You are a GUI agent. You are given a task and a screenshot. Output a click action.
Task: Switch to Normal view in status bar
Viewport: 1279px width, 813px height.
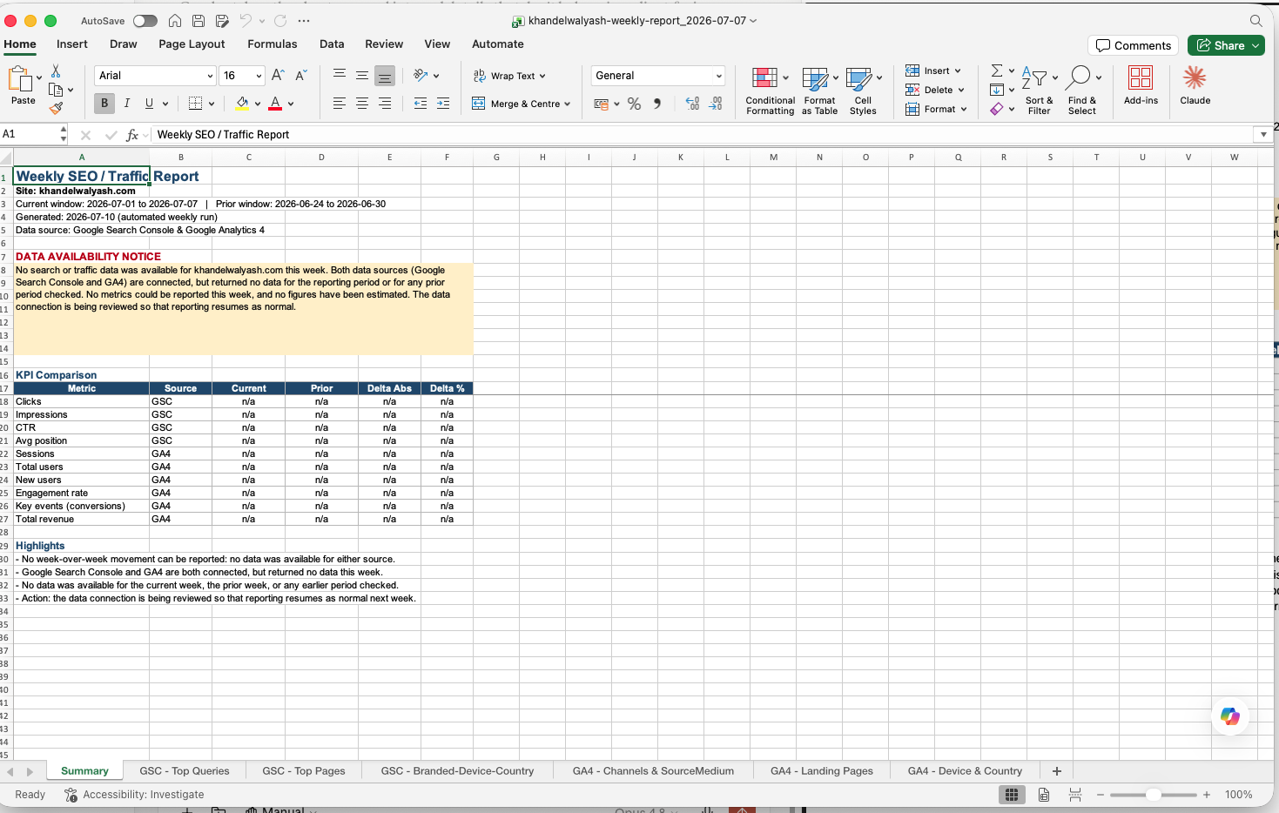coord(1012,795)
